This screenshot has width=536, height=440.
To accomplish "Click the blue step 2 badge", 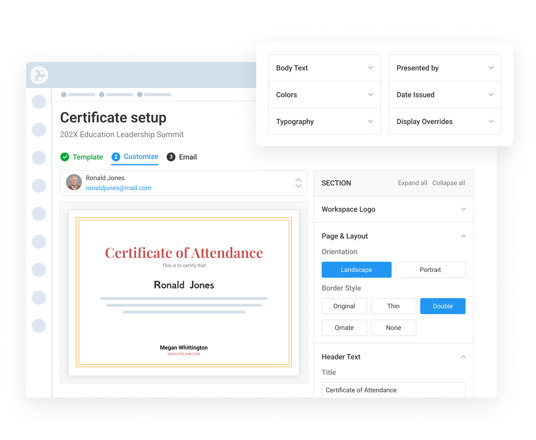I will [x=116, y=157].
